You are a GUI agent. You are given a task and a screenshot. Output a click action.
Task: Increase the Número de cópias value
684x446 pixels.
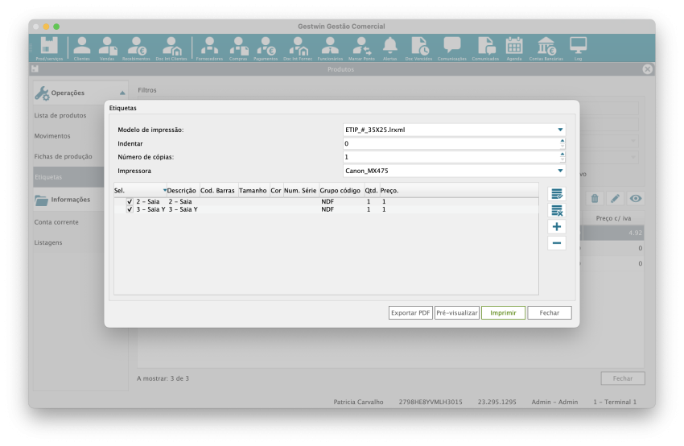[562, 154]
